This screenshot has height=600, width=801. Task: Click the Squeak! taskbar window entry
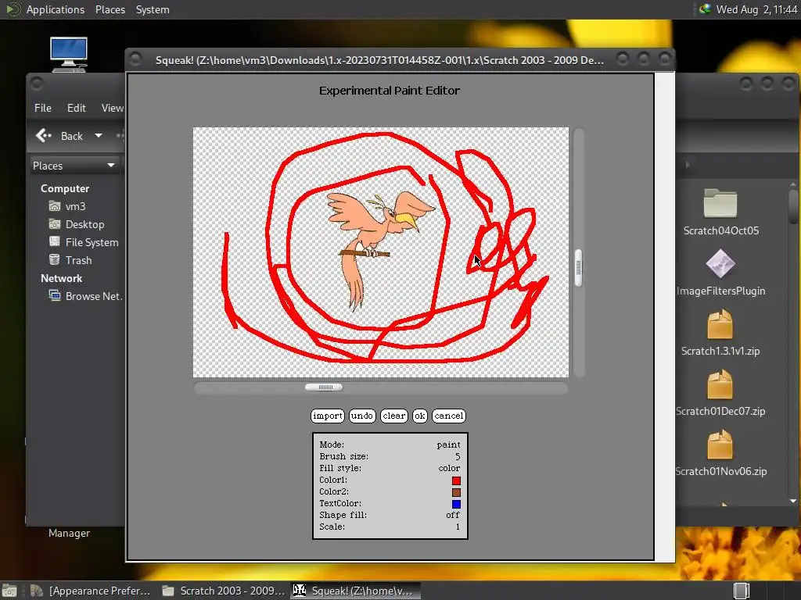tap(355, 591)
